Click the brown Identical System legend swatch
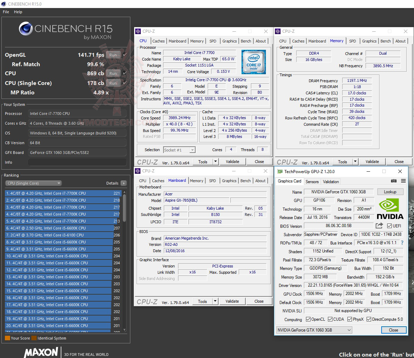The width and height of the screenshot is (414, 358). [x=34, y=338]
